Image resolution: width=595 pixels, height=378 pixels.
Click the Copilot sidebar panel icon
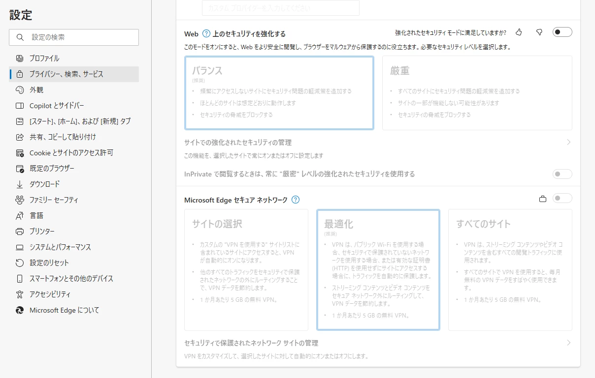point(20,106)
